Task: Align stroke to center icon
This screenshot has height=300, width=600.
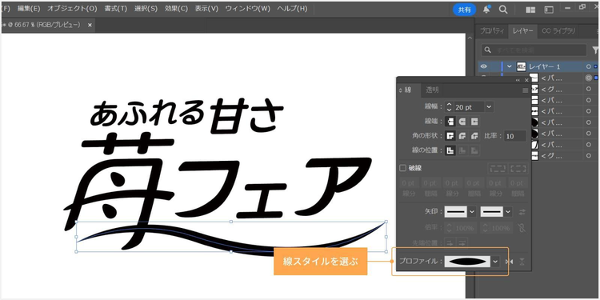Action: [x=450, y=150]
